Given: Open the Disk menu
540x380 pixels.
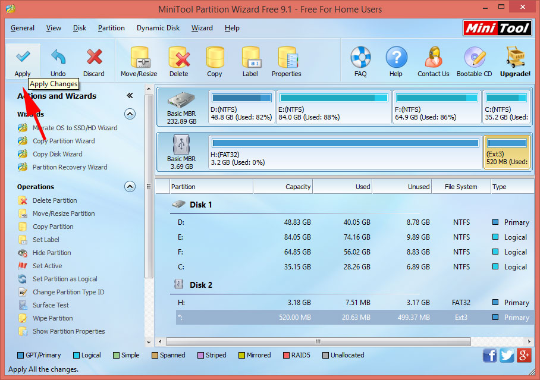Looking at the screenshot, I should [80, 28].
